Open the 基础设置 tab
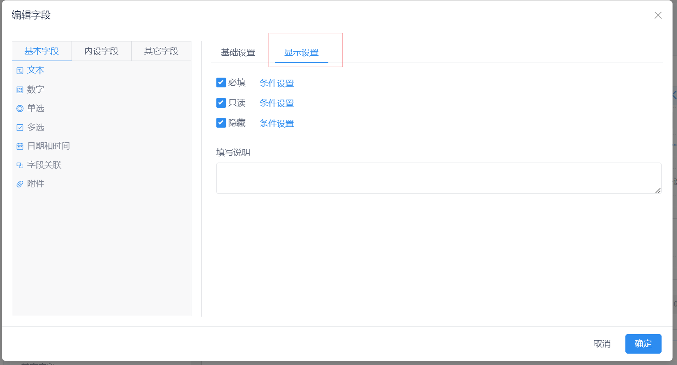 [x=238, y=52]
